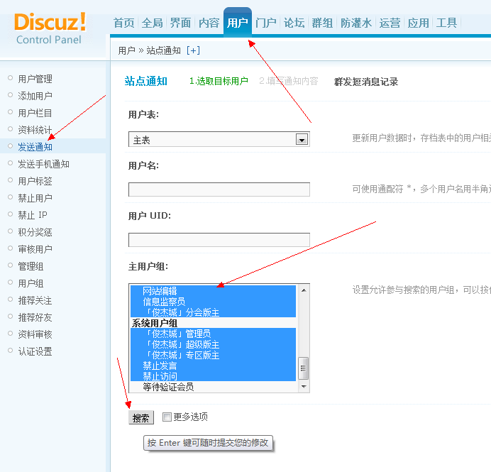
Task: Enable the 更多选项 checkbox
Action: [167, 417]
